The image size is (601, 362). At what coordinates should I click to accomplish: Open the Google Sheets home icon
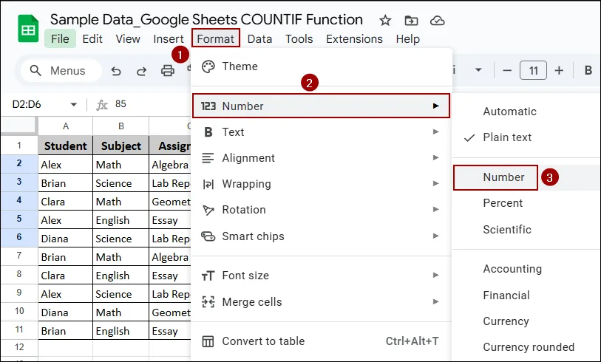point(28,29)
